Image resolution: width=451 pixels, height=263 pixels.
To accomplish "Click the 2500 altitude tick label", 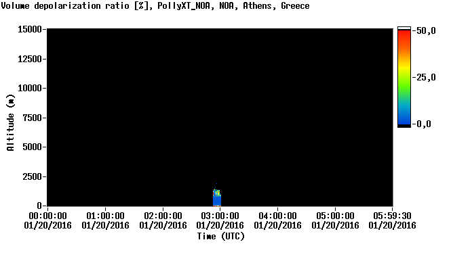I will point(33,176).
